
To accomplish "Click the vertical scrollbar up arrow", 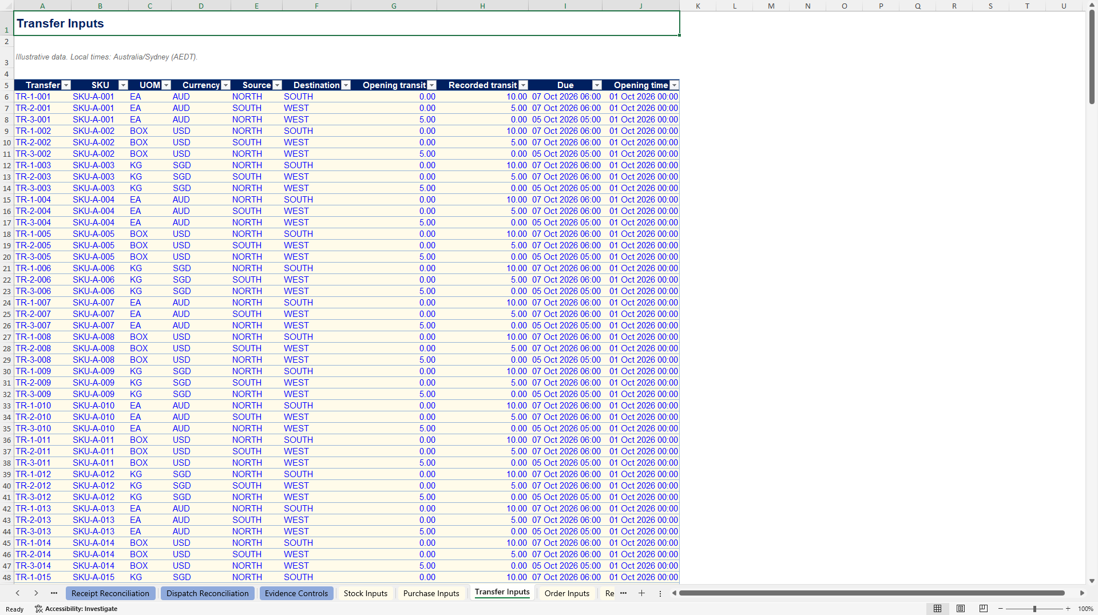I will [x=1092, y=5].
